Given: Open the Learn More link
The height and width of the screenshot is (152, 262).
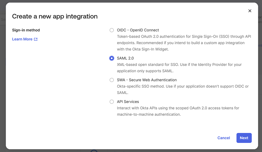Looking at the screenshot, I should coord(22,39).
